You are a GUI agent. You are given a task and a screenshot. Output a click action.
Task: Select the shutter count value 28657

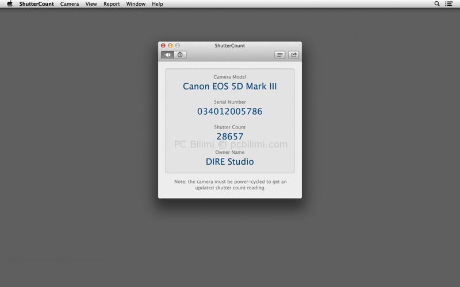click(x=229, y=137)
